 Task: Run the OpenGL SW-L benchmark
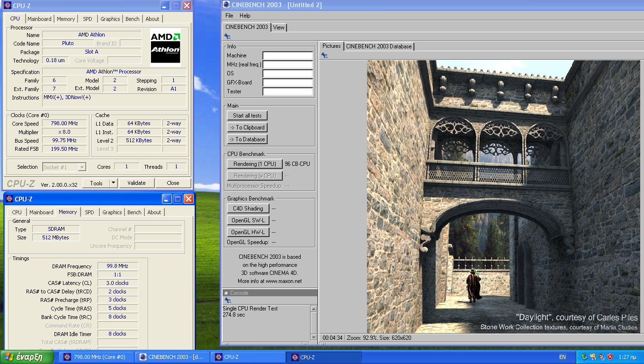coord(248,220)
